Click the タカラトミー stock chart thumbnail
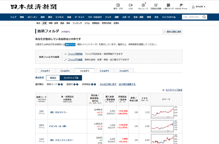This screenshot has height=144, width=219. [x=163, y=112]
